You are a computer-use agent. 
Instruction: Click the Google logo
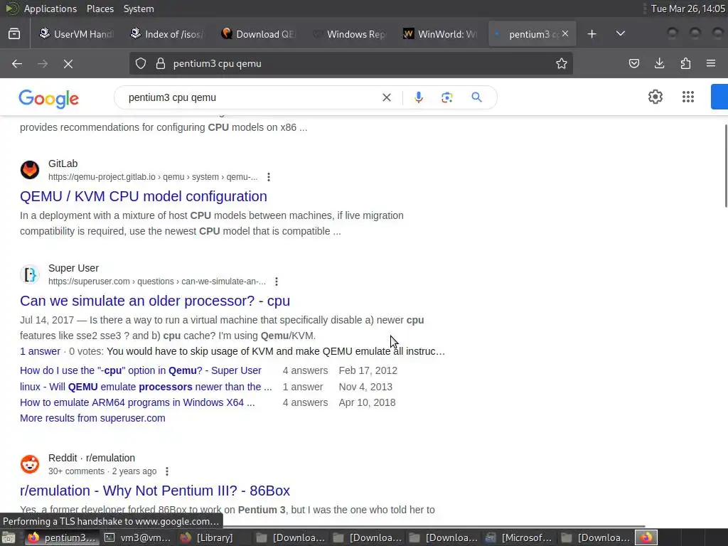pos(49,98)
